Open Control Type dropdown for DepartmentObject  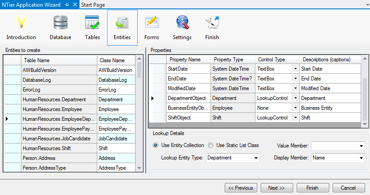pyautogui.click(x=295, y=98)
